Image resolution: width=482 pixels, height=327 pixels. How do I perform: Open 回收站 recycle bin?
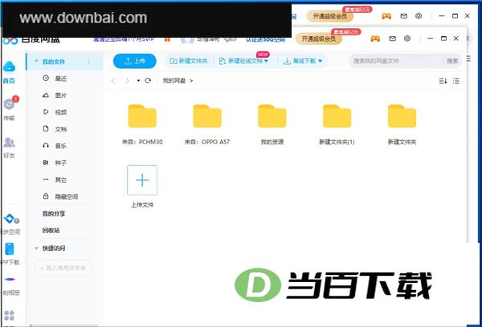[51, 230]
